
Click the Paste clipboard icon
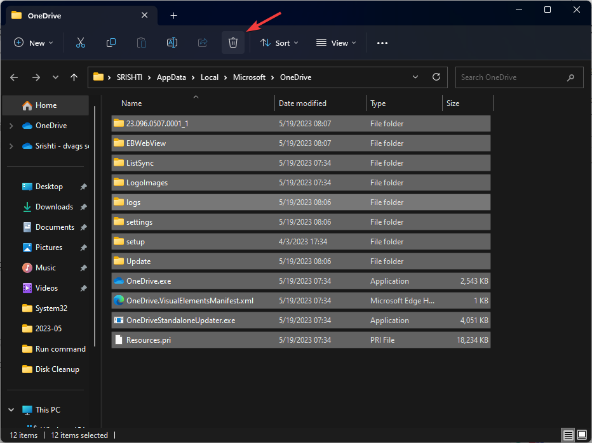coord(142,43)
